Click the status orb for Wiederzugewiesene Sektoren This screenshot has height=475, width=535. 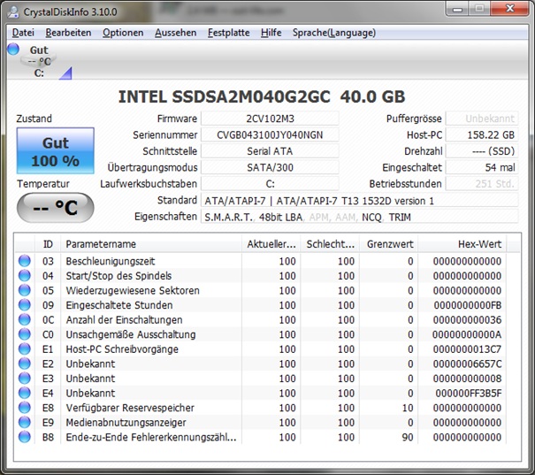(x=25, y=290)
